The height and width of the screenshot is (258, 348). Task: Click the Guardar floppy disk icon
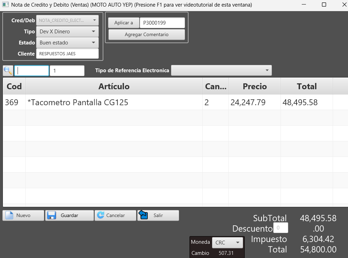tap(52, 215)
